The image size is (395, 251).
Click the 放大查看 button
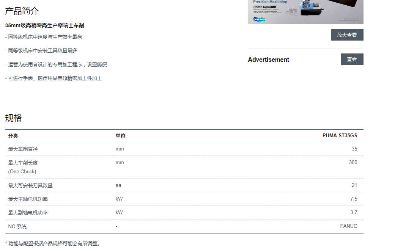[x=347, y=35]
